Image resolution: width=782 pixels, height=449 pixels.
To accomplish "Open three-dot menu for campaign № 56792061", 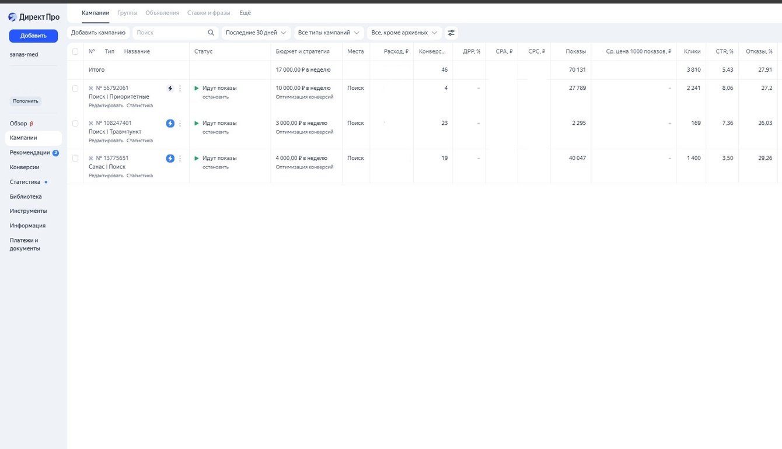I will click(x=180, y=89).
